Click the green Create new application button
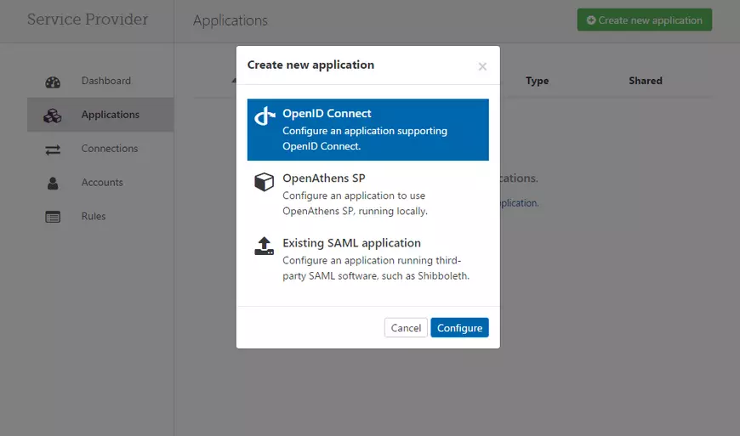The width and height of the screenshot is (740, 436). [x=645, y=20]
